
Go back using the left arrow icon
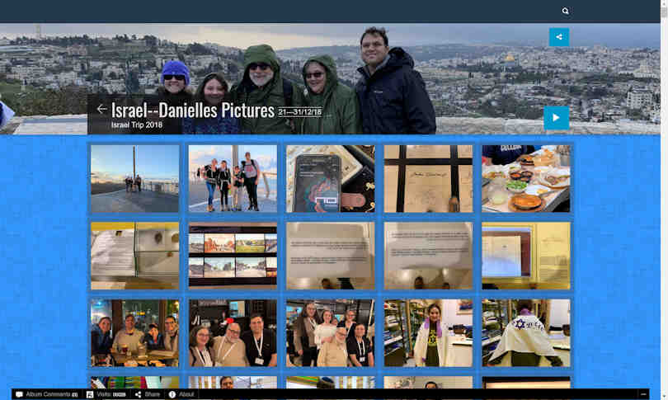point(101,109)
